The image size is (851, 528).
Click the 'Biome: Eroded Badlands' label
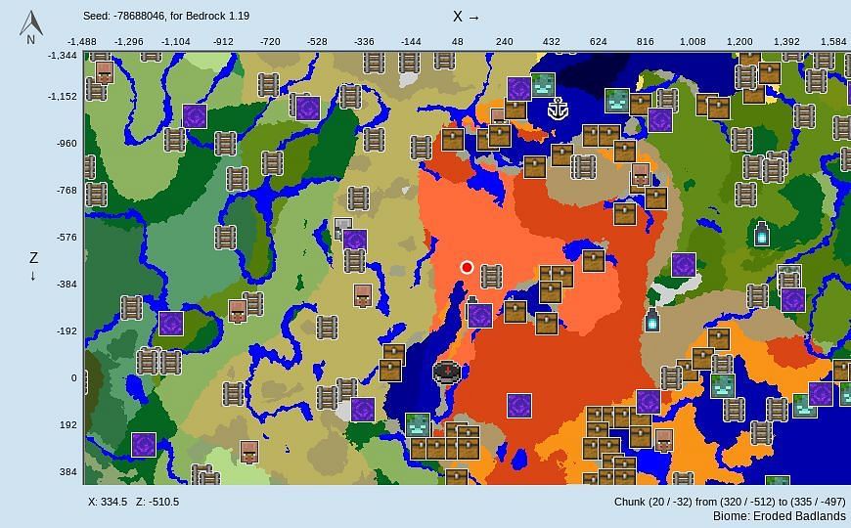tap(780, 515)
